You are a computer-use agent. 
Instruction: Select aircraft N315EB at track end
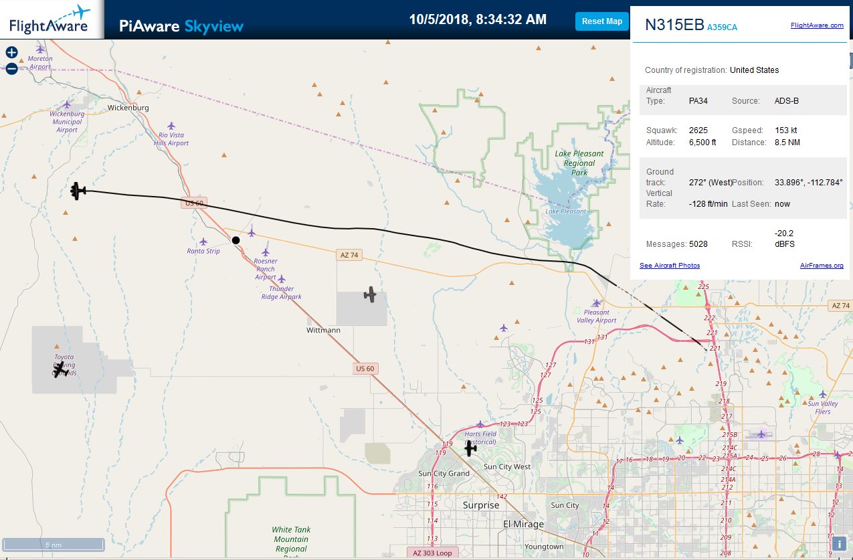click(79, 191)
